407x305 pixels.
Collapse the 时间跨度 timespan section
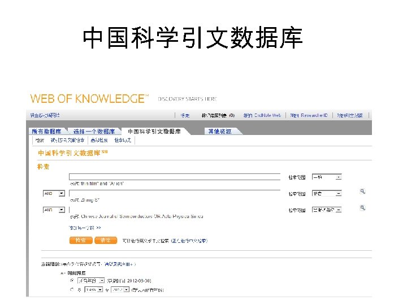[x=63, y=273]
